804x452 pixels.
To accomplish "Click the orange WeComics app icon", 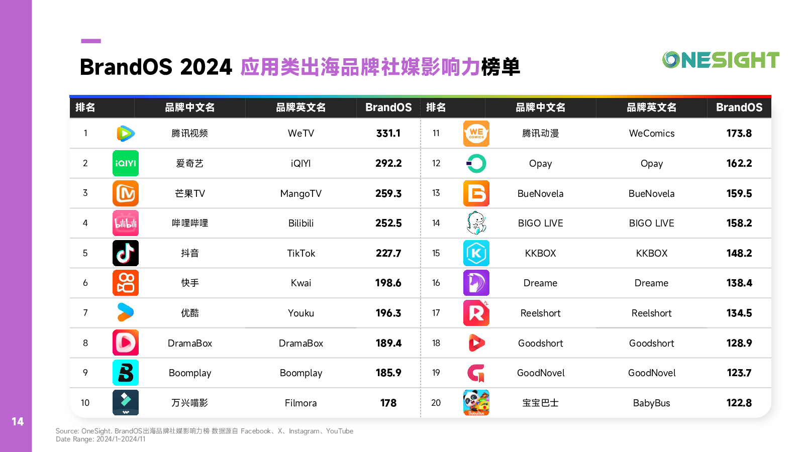I will [476, 134].
